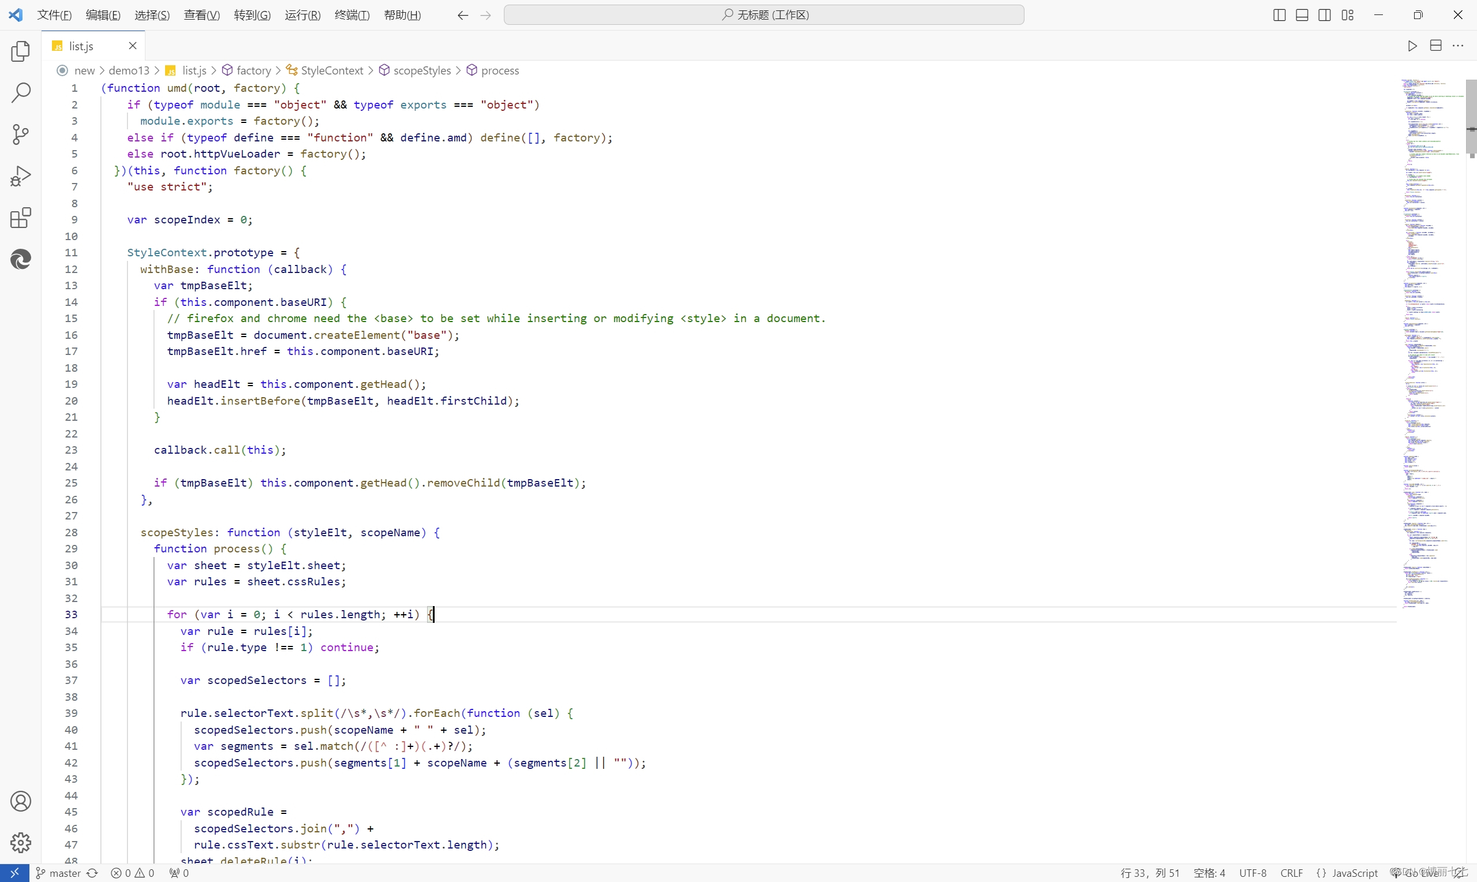Screen dimensions: 1477x882
Task: Toggle the primary side bar layout button
Action: coord(1279,15)
